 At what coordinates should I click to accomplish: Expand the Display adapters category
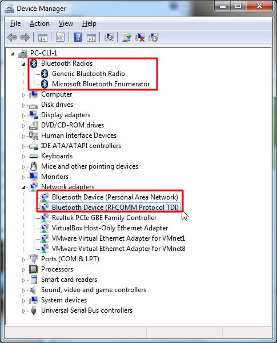[23, 115]
